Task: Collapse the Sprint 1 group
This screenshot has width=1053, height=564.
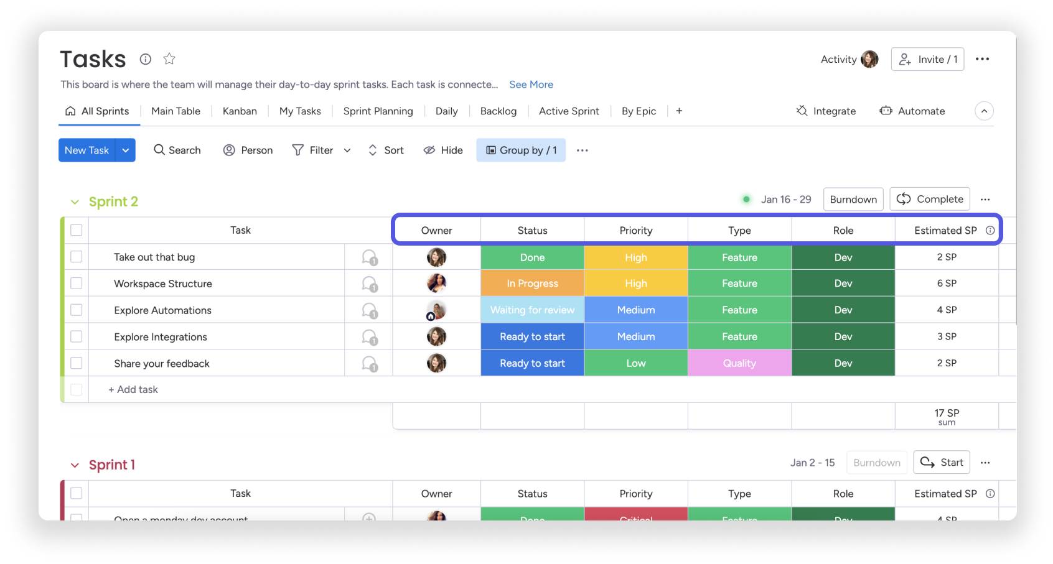Action: (x=75, y=465)
